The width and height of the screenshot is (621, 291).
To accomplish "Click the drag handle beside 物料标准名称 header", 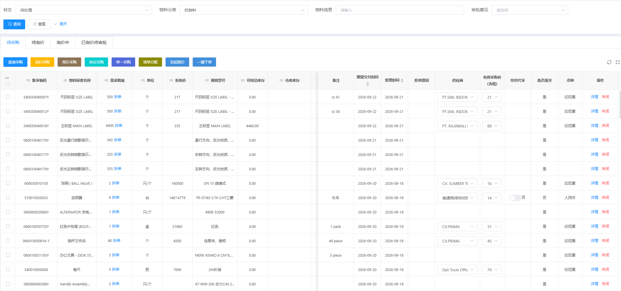I will pos(65,80).
